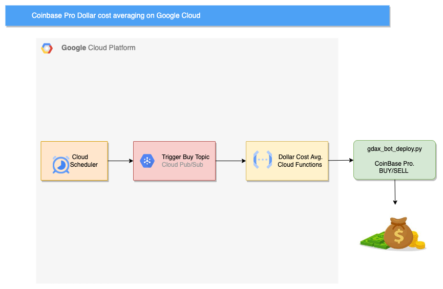Select the BUY/SELL text
The image size is (443, 289).
(x=393, y=171)
